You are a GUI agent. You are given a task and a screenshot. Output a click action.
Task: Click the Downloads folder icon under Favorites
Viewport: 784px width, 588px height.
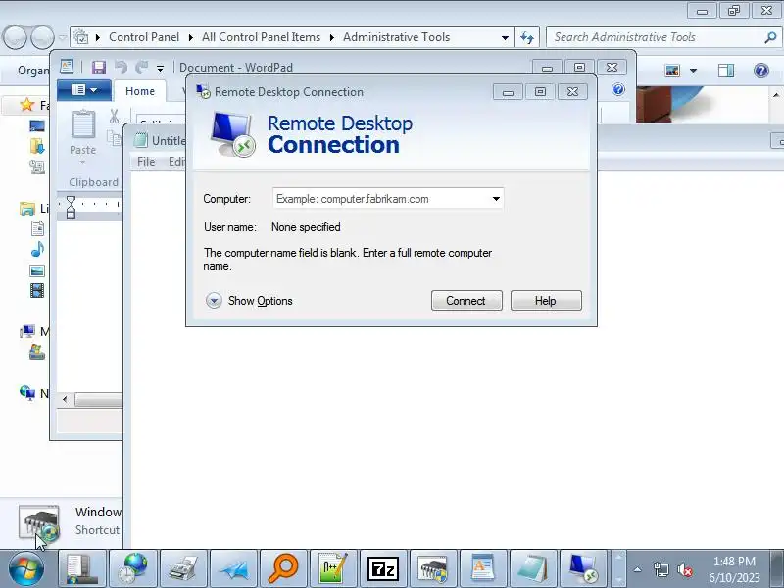coord(37,146)
